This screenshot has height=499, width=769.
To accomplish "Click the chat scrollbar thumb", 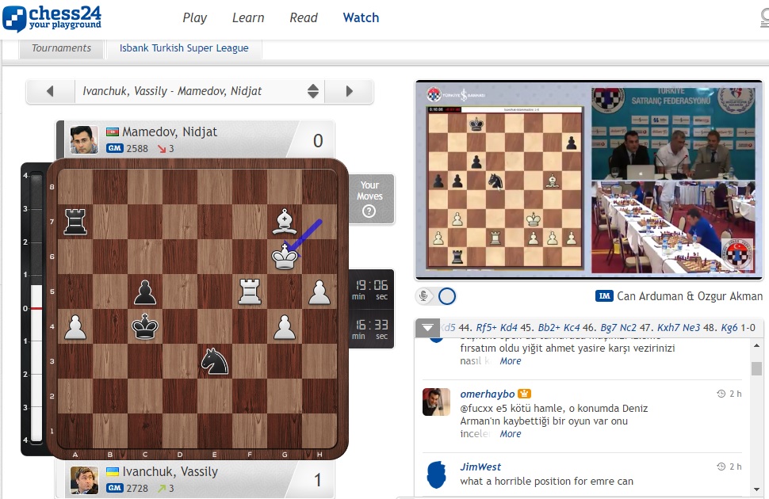I will coord(756,368).
